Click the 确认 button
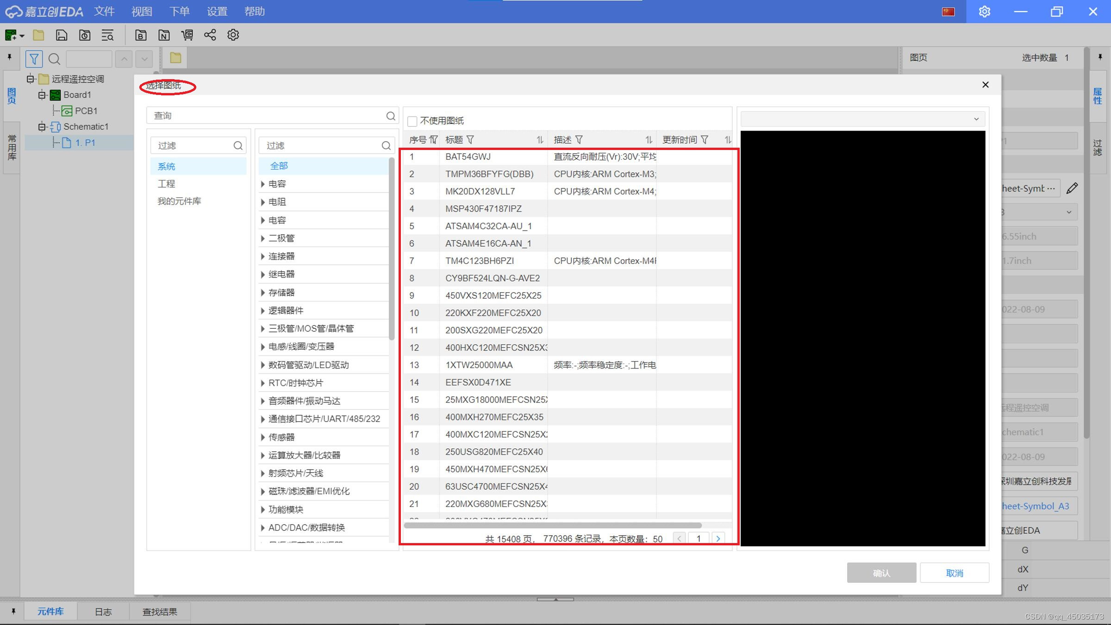This screenshot has height=625, width=1111. 881,573
